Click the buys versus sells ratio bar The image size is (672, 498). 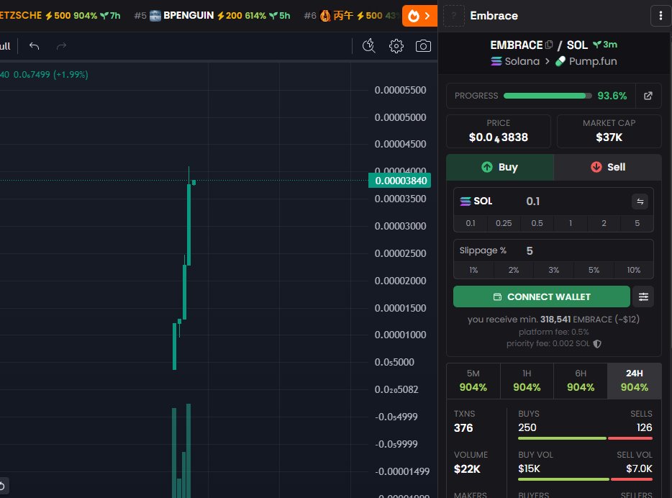[585, 438]
